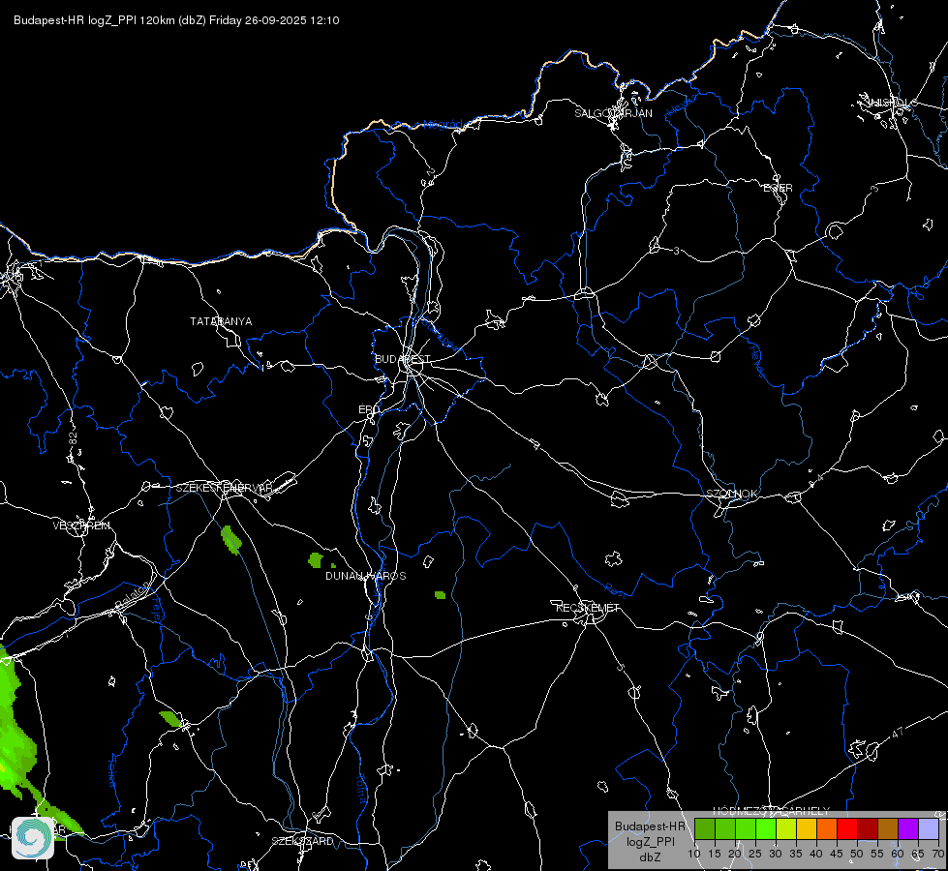Click the radar title text at top

click(x=176, y=20)
